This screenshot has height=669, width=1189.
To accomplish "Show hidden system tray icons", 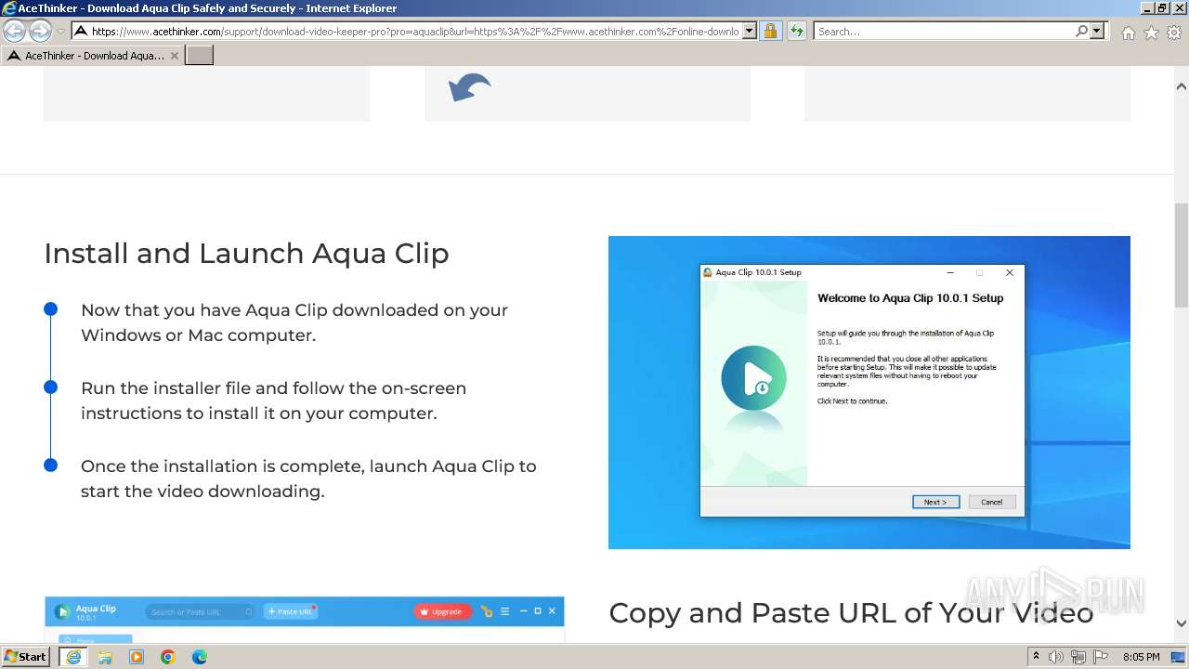I will [1036, 657].
